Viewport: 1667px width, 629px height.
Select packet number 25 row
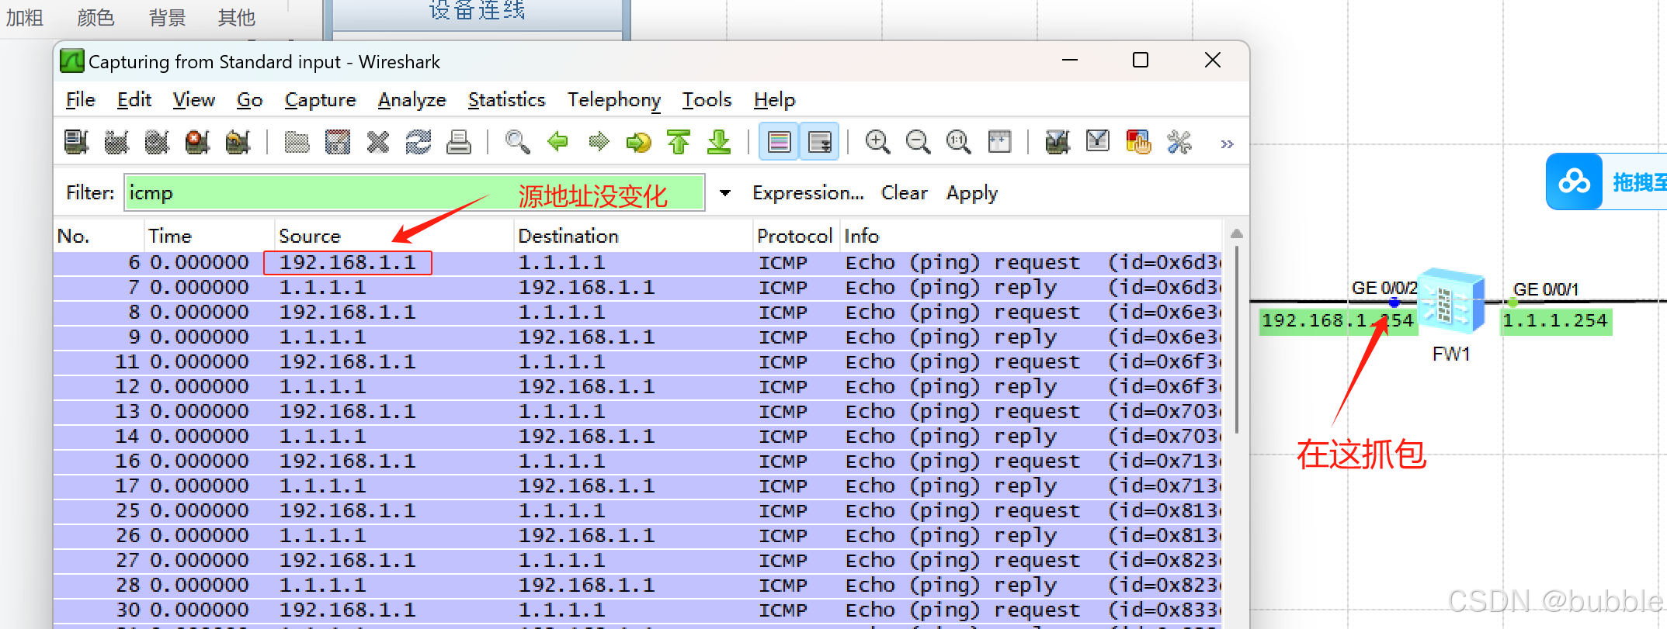tap(637, 511)
